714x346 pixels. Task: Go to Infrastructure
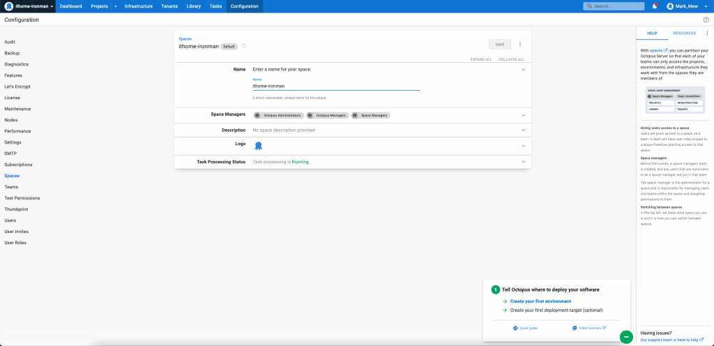[139, 6]
